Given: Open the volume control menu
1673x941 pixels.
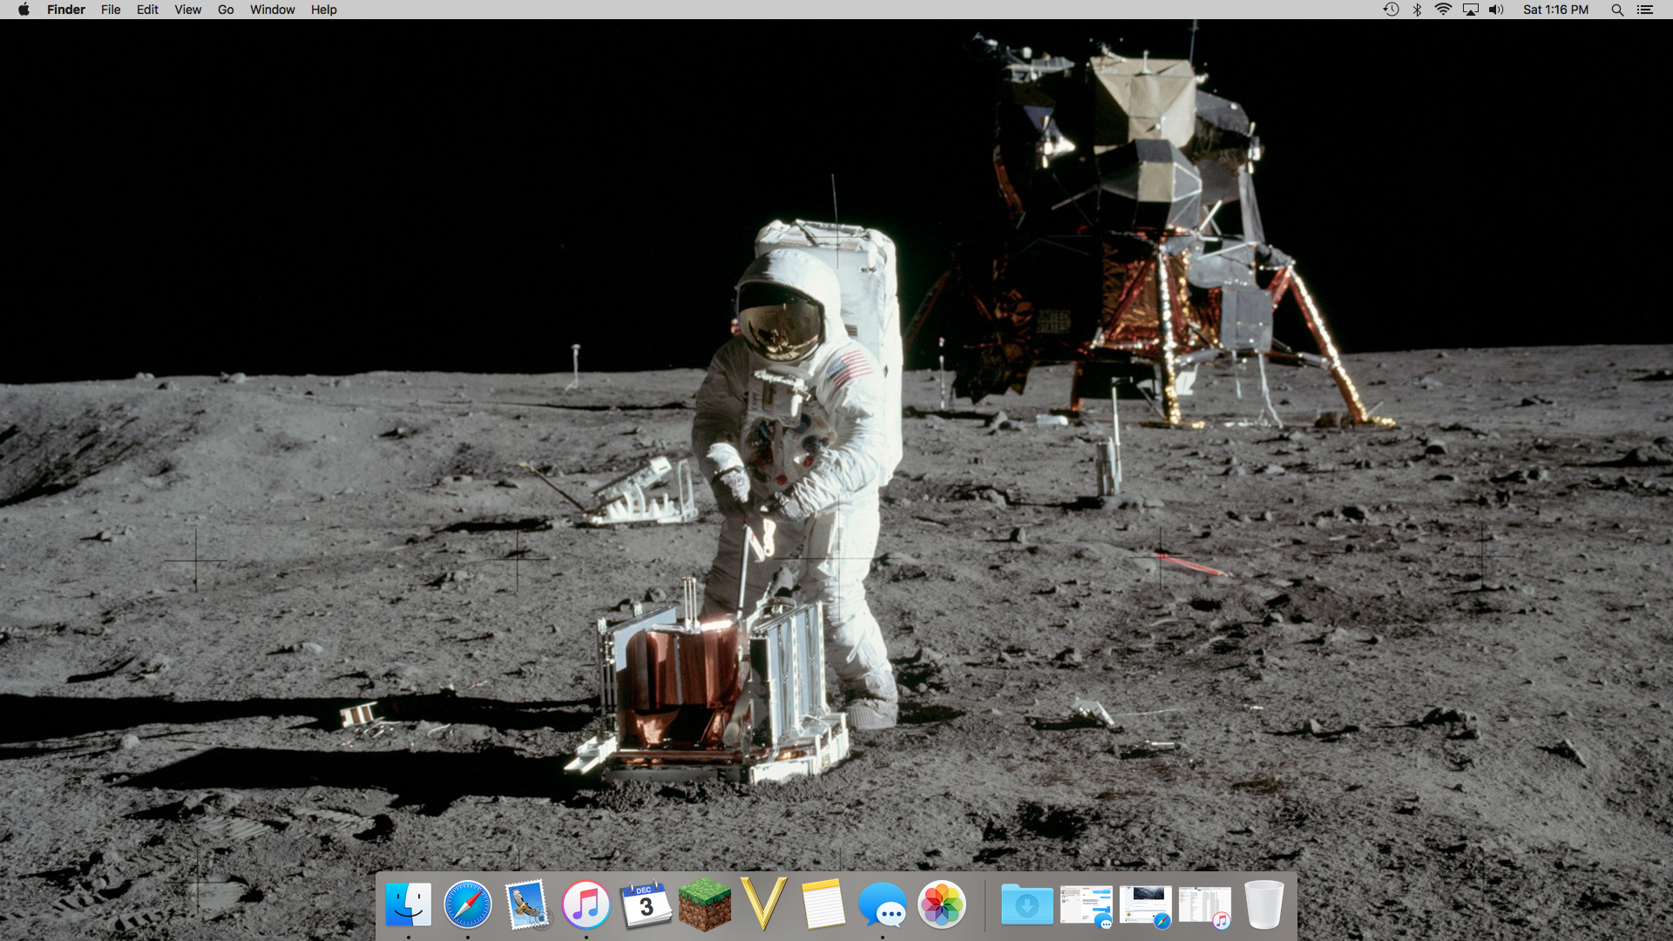Looking at the screenshot, I should click(x=1497, y=10).
